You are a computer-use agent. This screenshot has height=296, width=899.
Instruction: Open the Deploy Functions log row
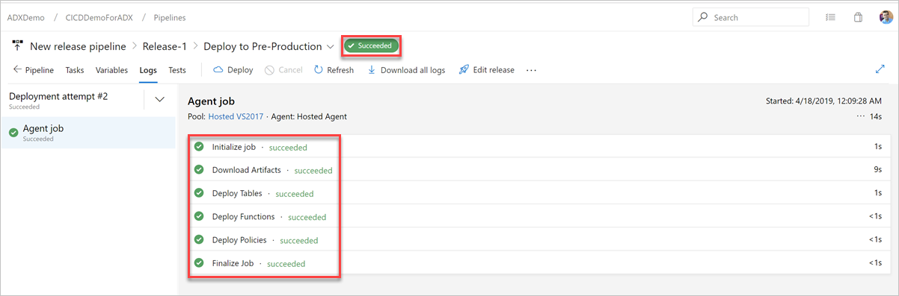click(539, 216)
